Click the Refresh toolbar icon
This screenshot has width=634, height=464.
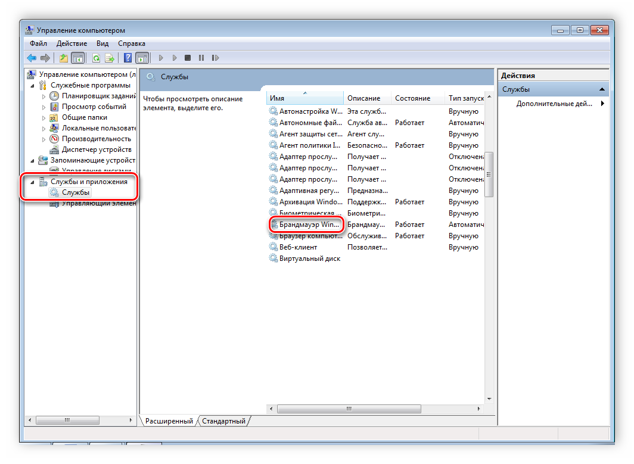tap(95, 58)
